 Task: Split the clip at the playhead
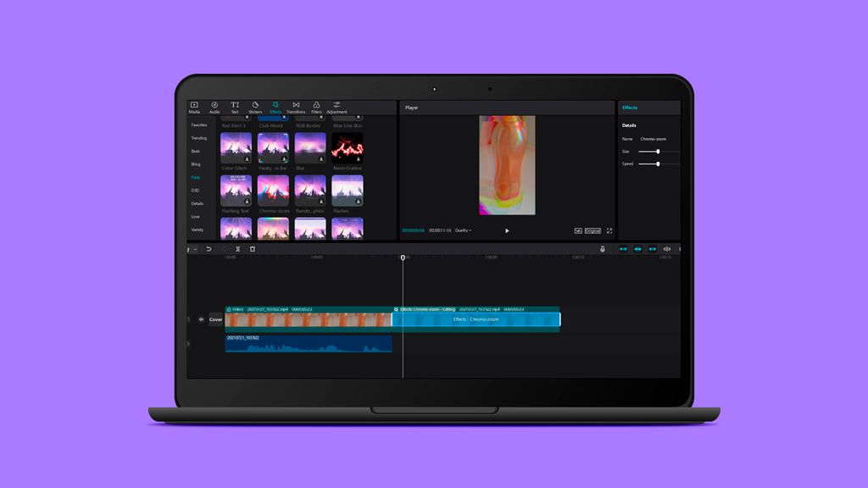click(x=238, y=249)
